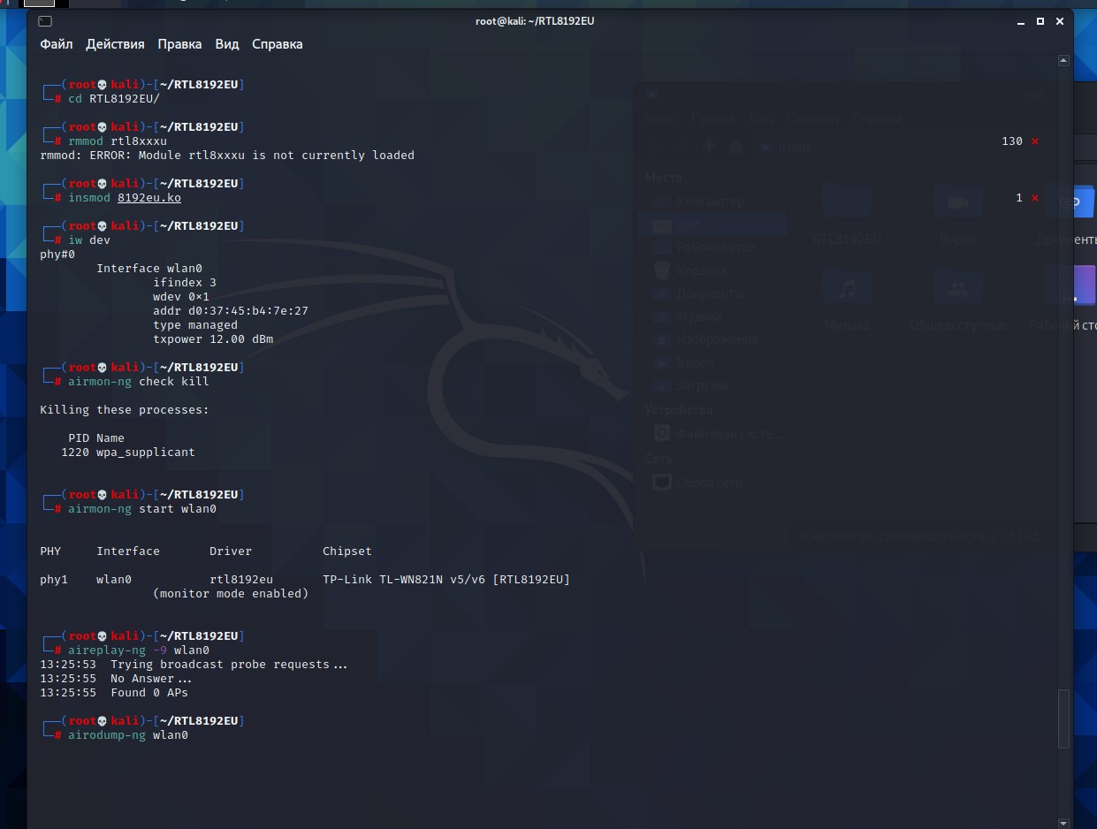Click the scrollbar up arrow
This screenshot has height=829, width=1097.
click(x=1063, y=61)
